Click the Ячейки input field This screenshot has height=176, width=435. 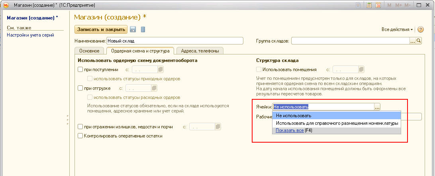point(323,107)
